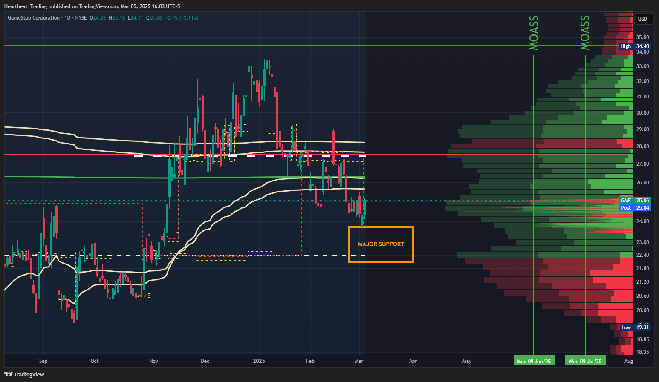659x382 pixels.
Task: Click the 22.40 price axis label
Action: pos(643,255)
